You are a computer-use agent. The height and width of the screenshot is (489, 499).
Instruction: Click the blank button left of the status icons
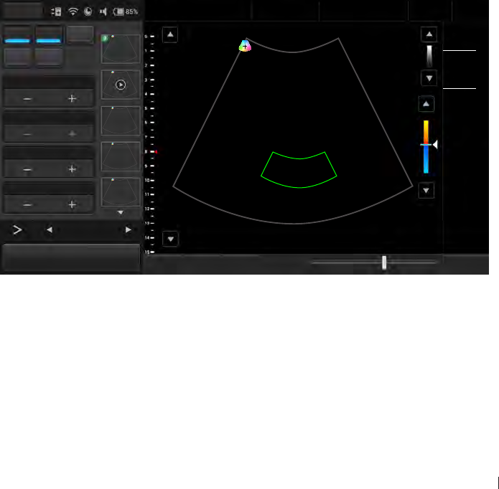pyautogui.click(x=22, y=11)
